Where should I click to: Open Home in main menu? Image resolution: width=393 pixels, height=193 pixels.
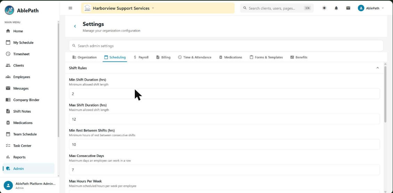28,31
